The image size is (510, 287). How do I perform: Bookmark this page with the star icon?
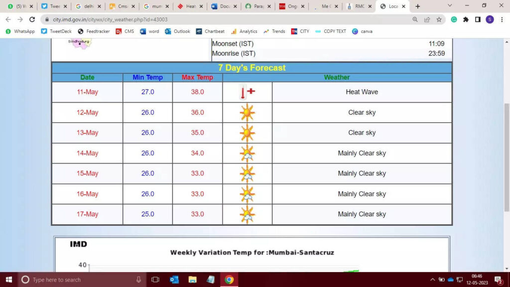(x=439, y=19)
